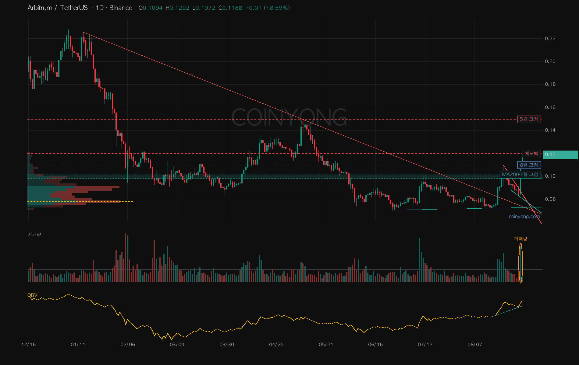Click the 01/11 date axis label
The image size is (579, 365).
tap(78, 345)
